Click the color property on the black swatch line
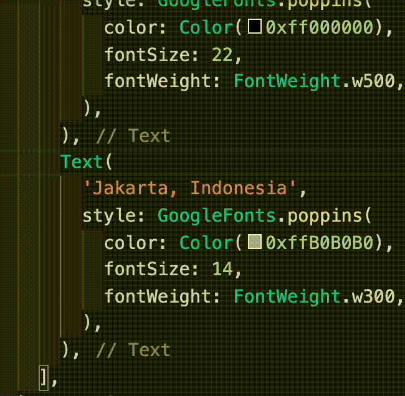 pos(131,27)
